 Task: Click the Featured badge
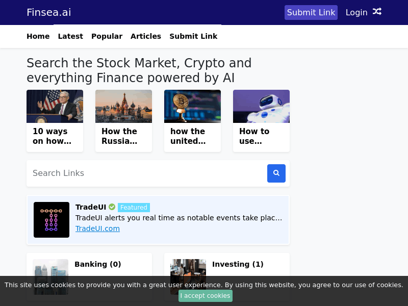click(134, 208)
